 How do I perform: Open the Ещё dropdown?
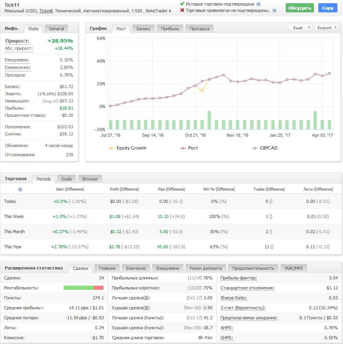pyautogui.click(x=300, y=28)
